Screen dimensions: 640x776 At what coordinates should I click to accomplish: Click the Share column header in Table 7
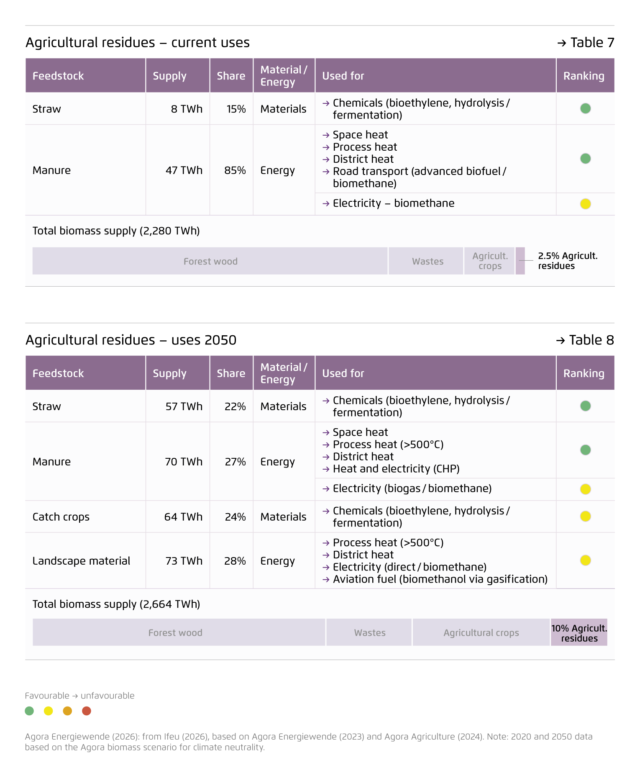[x=231, y=76]
